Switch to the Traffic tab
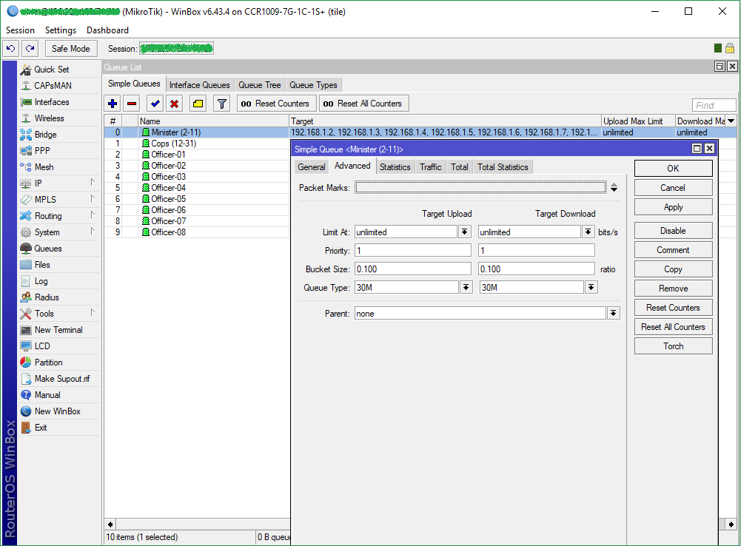Screen dimensions: 741x546 [x=431, y=167]
